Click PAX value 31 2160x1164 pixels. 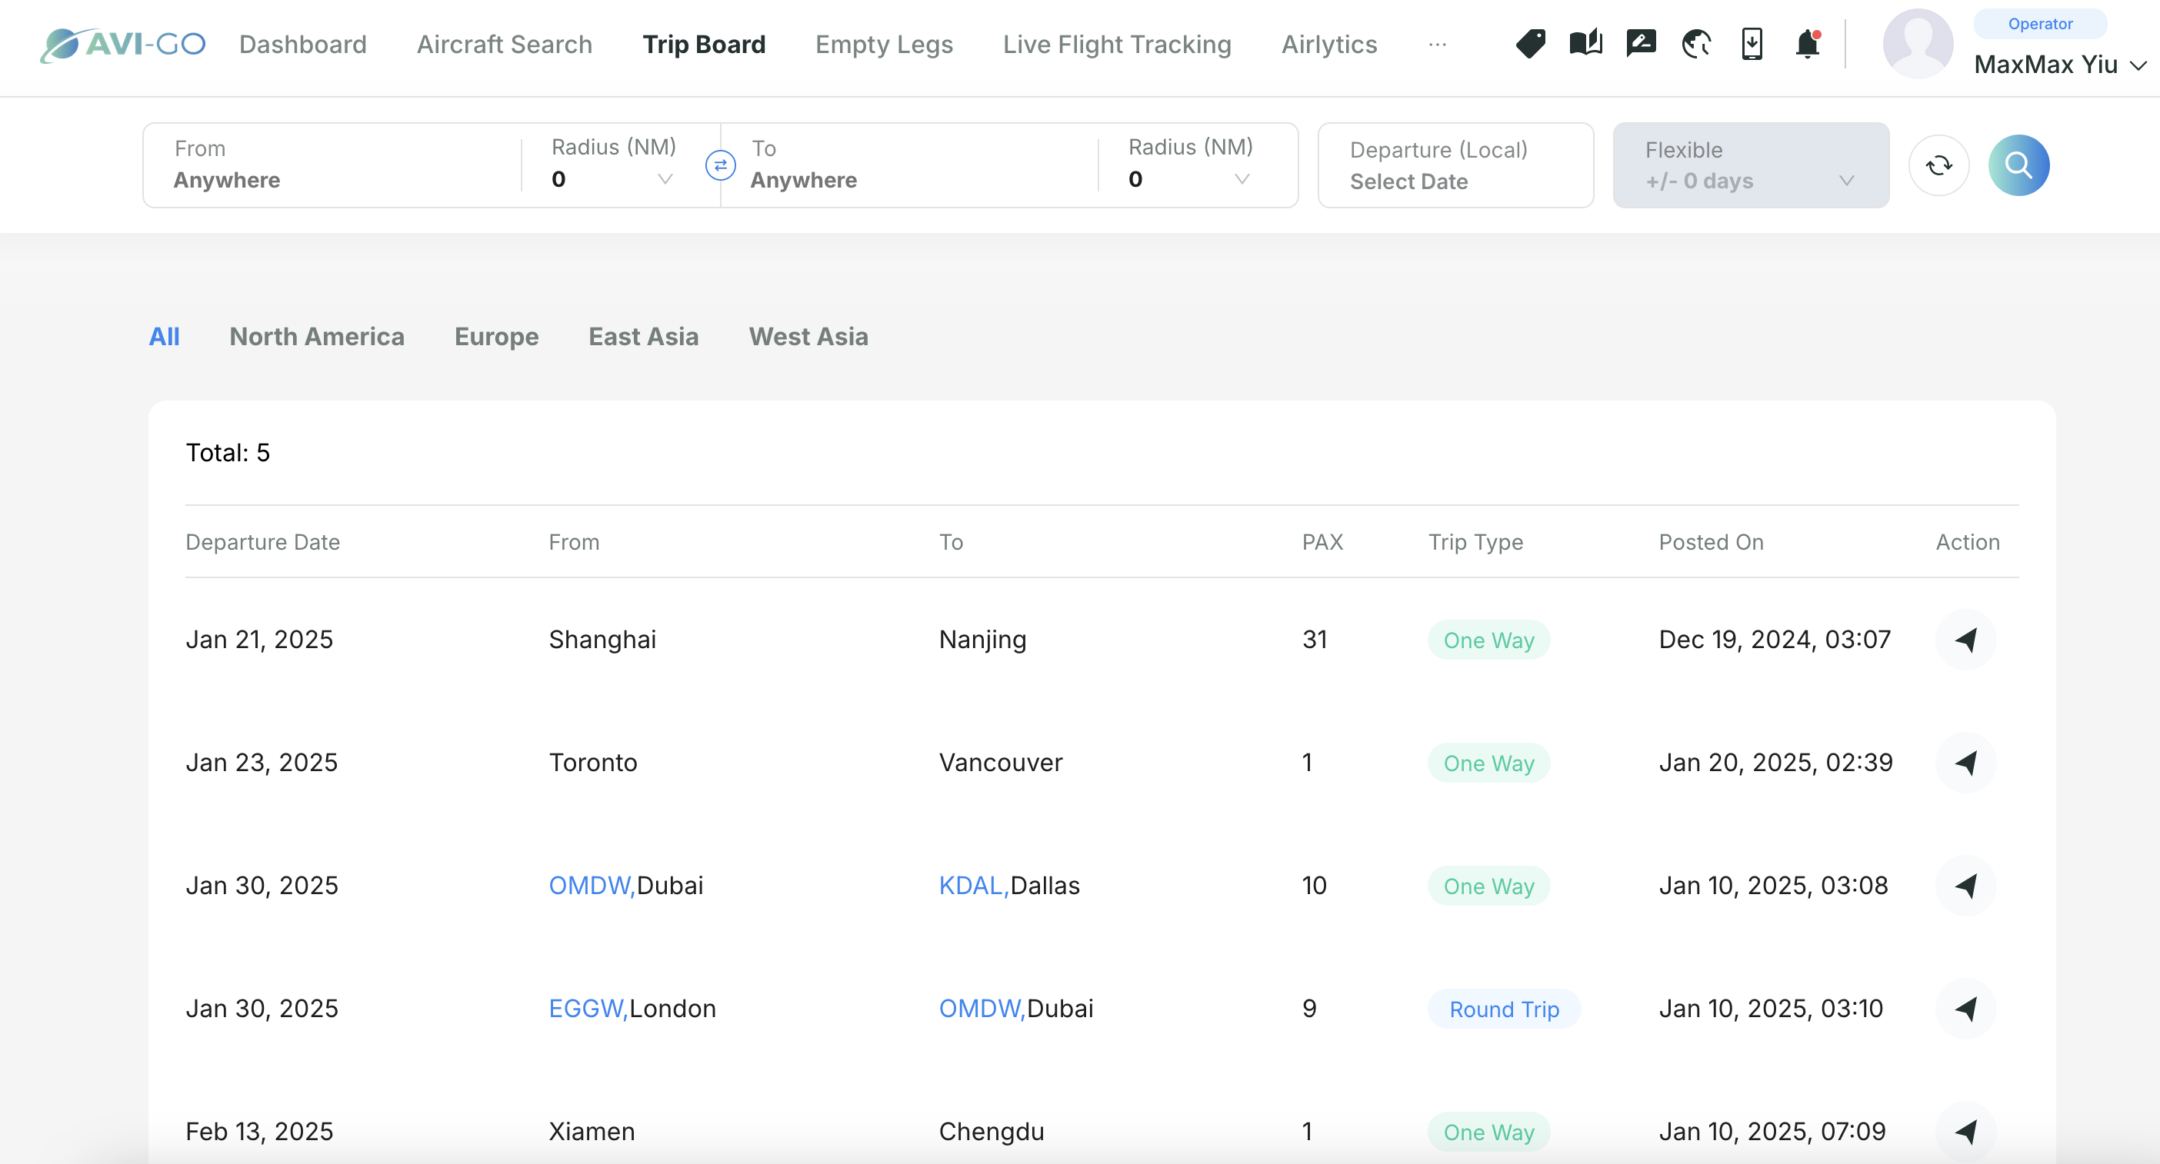click(x=1314, y=640)
